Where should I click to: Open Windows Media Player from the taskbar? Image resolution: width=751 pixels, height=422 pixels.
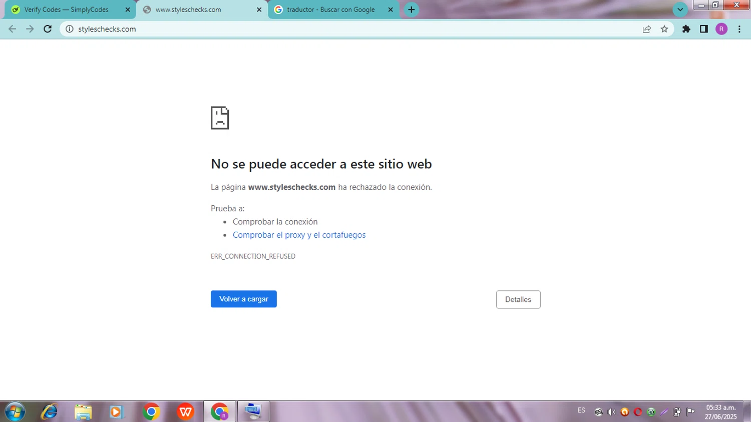click(x=117, y=411)
